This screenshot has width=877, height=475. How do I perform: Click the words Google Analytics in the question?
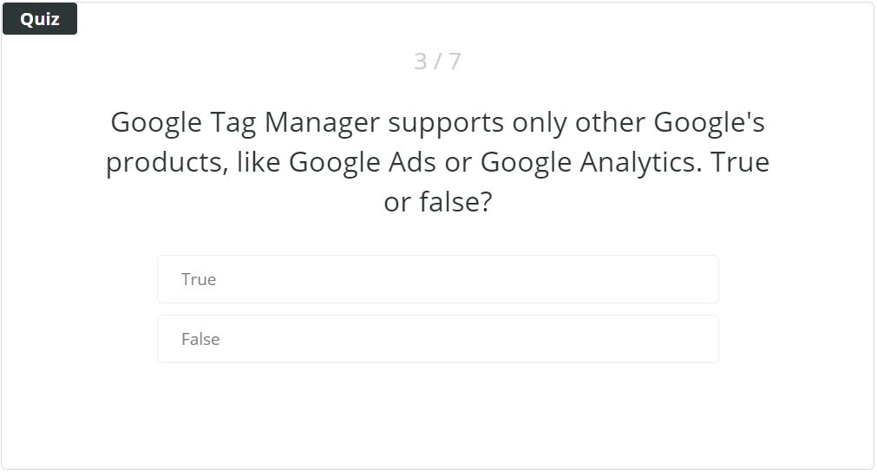(592, 163)
